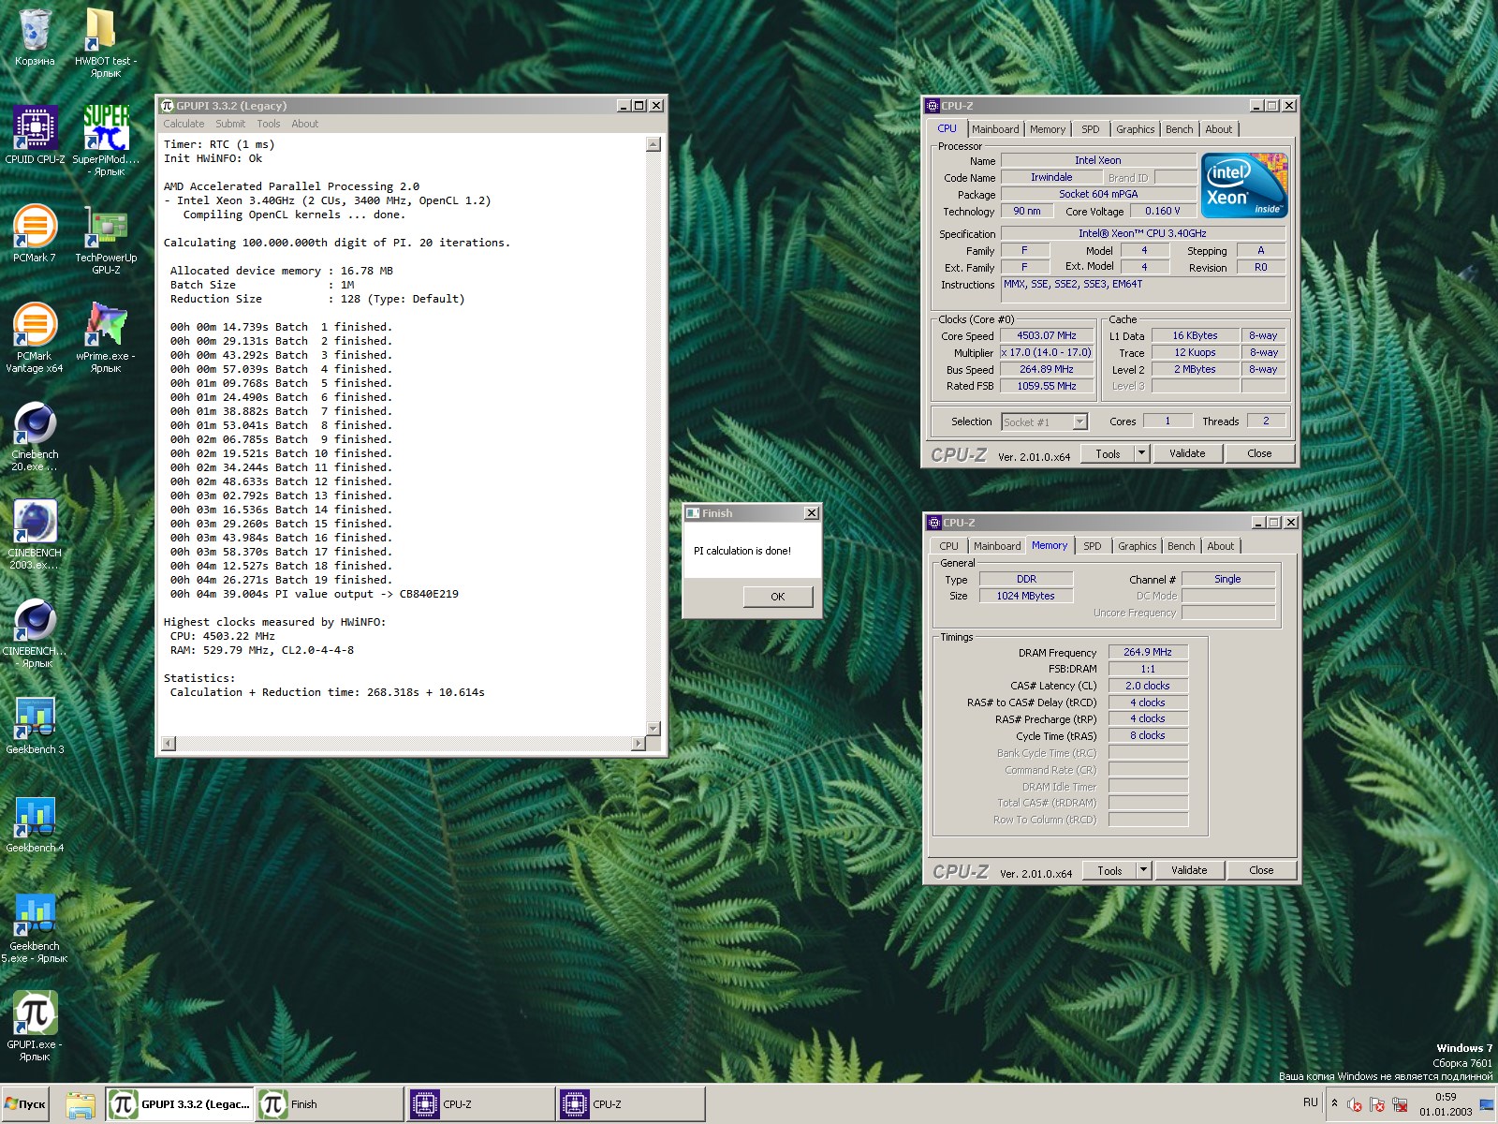Click Tools button in lower CPU-Z window
Viewport: 1498px width, 1124px height.
1109,871
